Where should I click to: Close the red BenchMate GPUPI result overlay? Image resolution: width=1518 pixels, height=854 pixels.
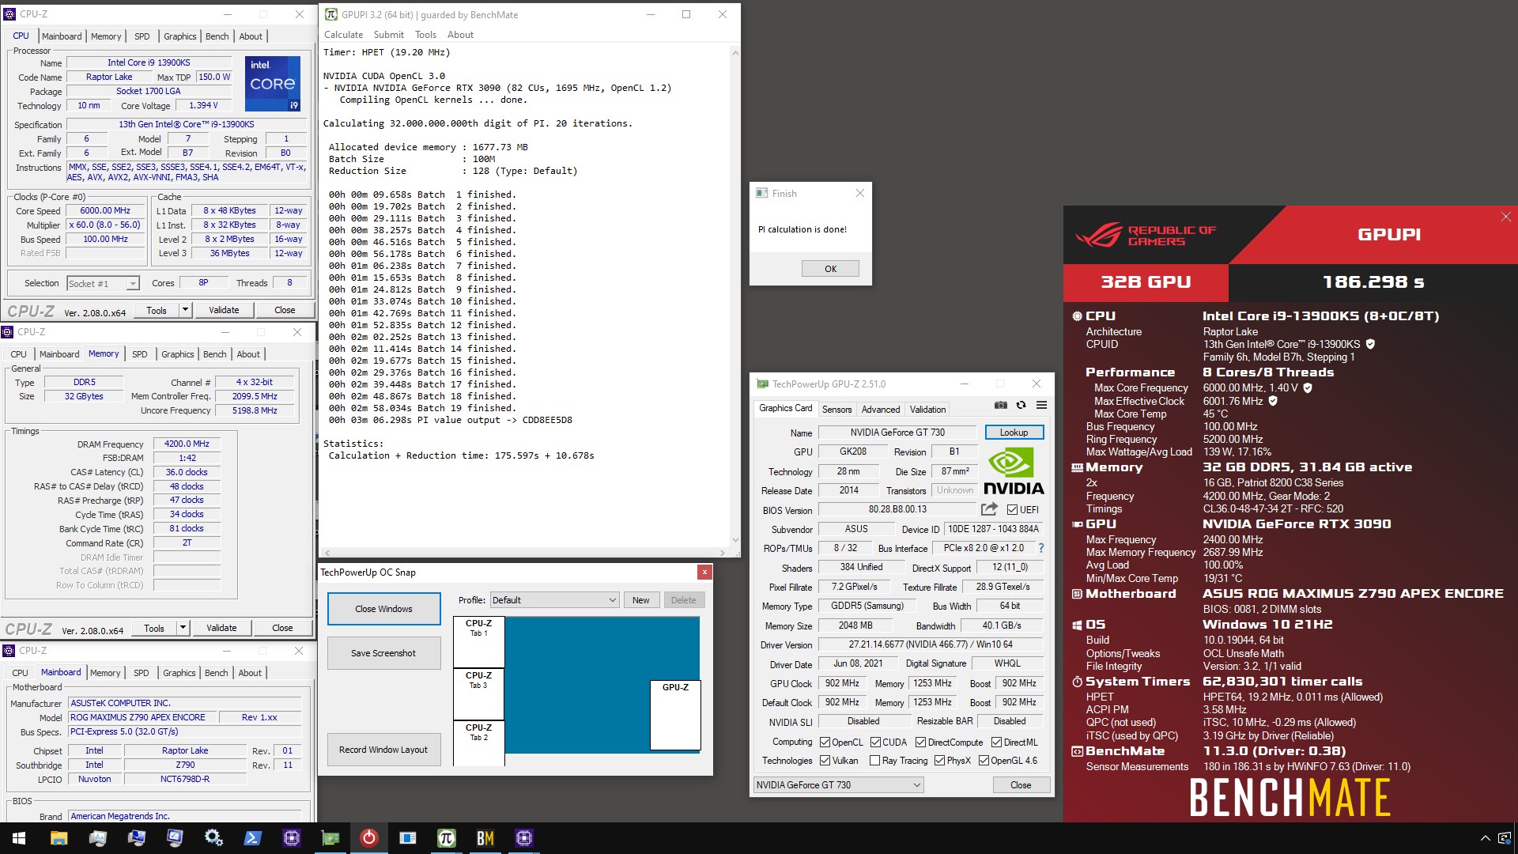1505,217
